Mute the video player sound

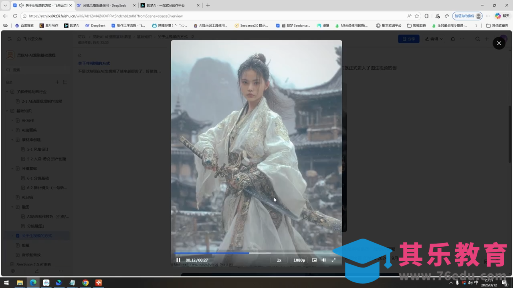[324, 260]
